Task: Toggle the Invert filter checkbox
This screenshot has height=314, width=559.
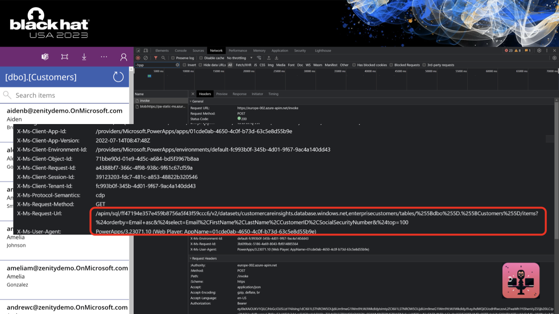Action: coord(184,65)
